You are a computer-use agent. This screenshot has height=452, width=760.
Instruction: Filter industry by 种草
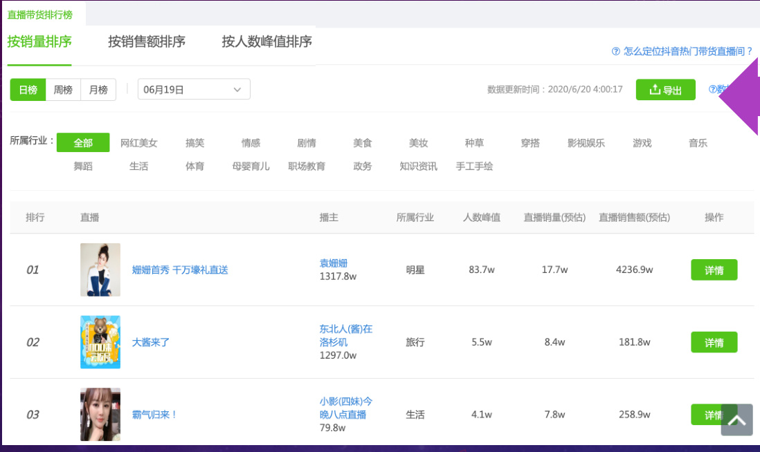(474, 143)
